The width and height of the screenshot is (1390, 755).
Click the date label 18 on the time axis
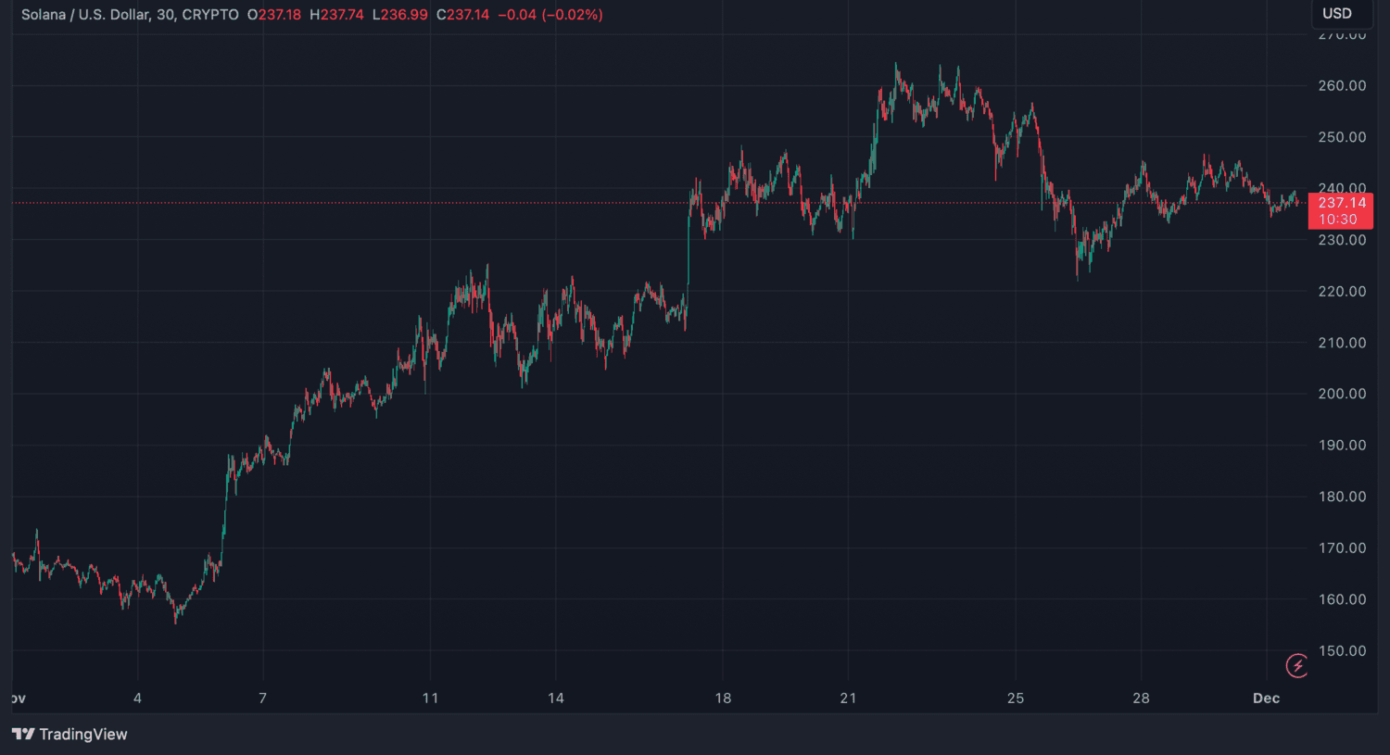723,698
